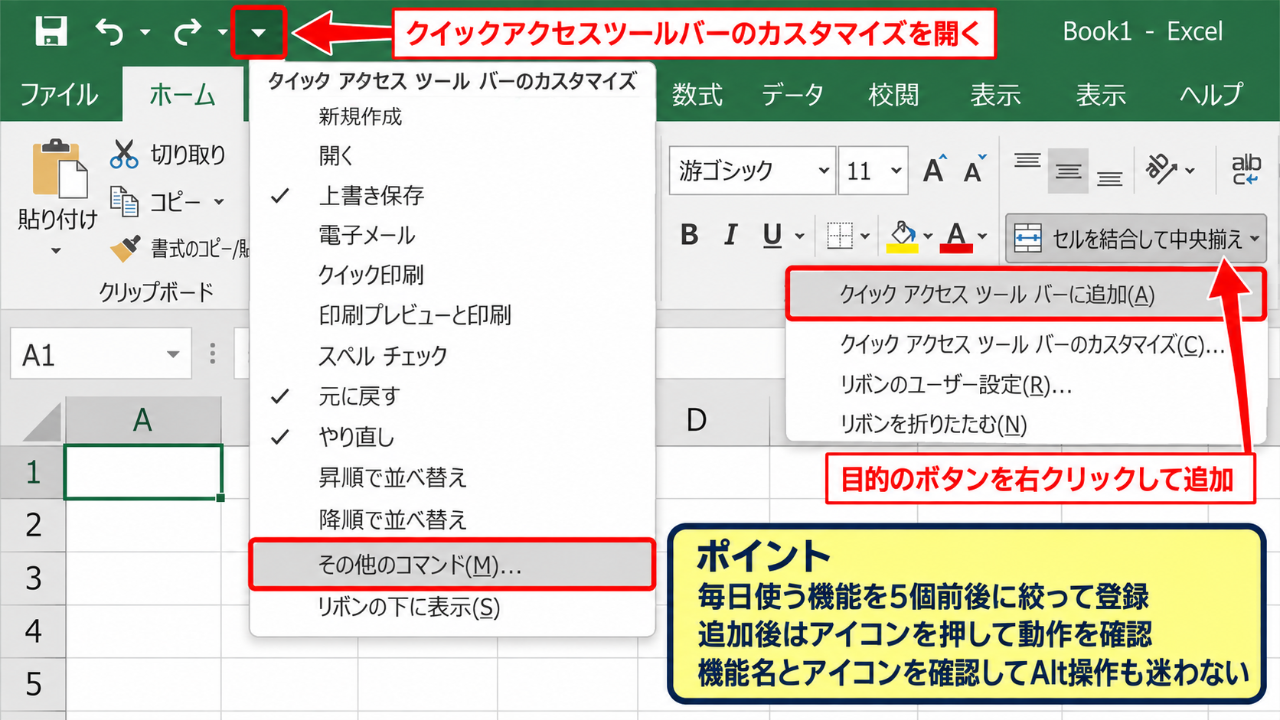
Task: Expand the font size 11 dropdown
Action: coord(896,170)
